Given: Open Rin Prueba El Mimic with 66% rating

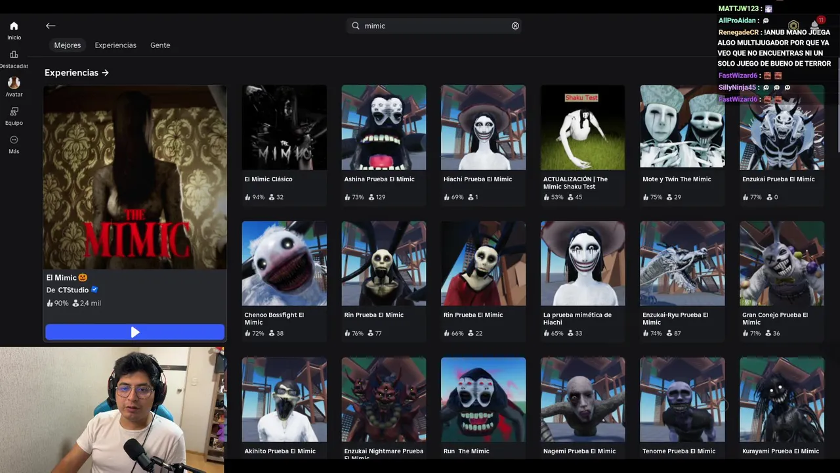Looking at the screenshot, I should pos(484,263).
